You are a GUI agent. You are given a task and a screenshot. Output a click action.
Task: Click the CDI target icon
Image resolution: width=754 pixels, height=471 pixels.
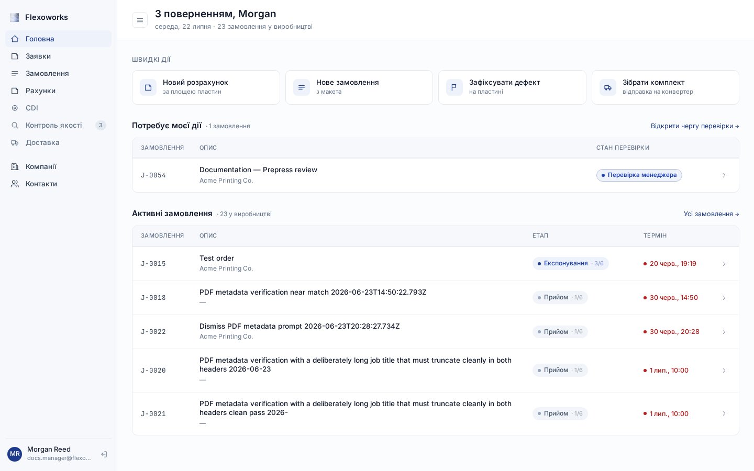[x=15, y=108]
